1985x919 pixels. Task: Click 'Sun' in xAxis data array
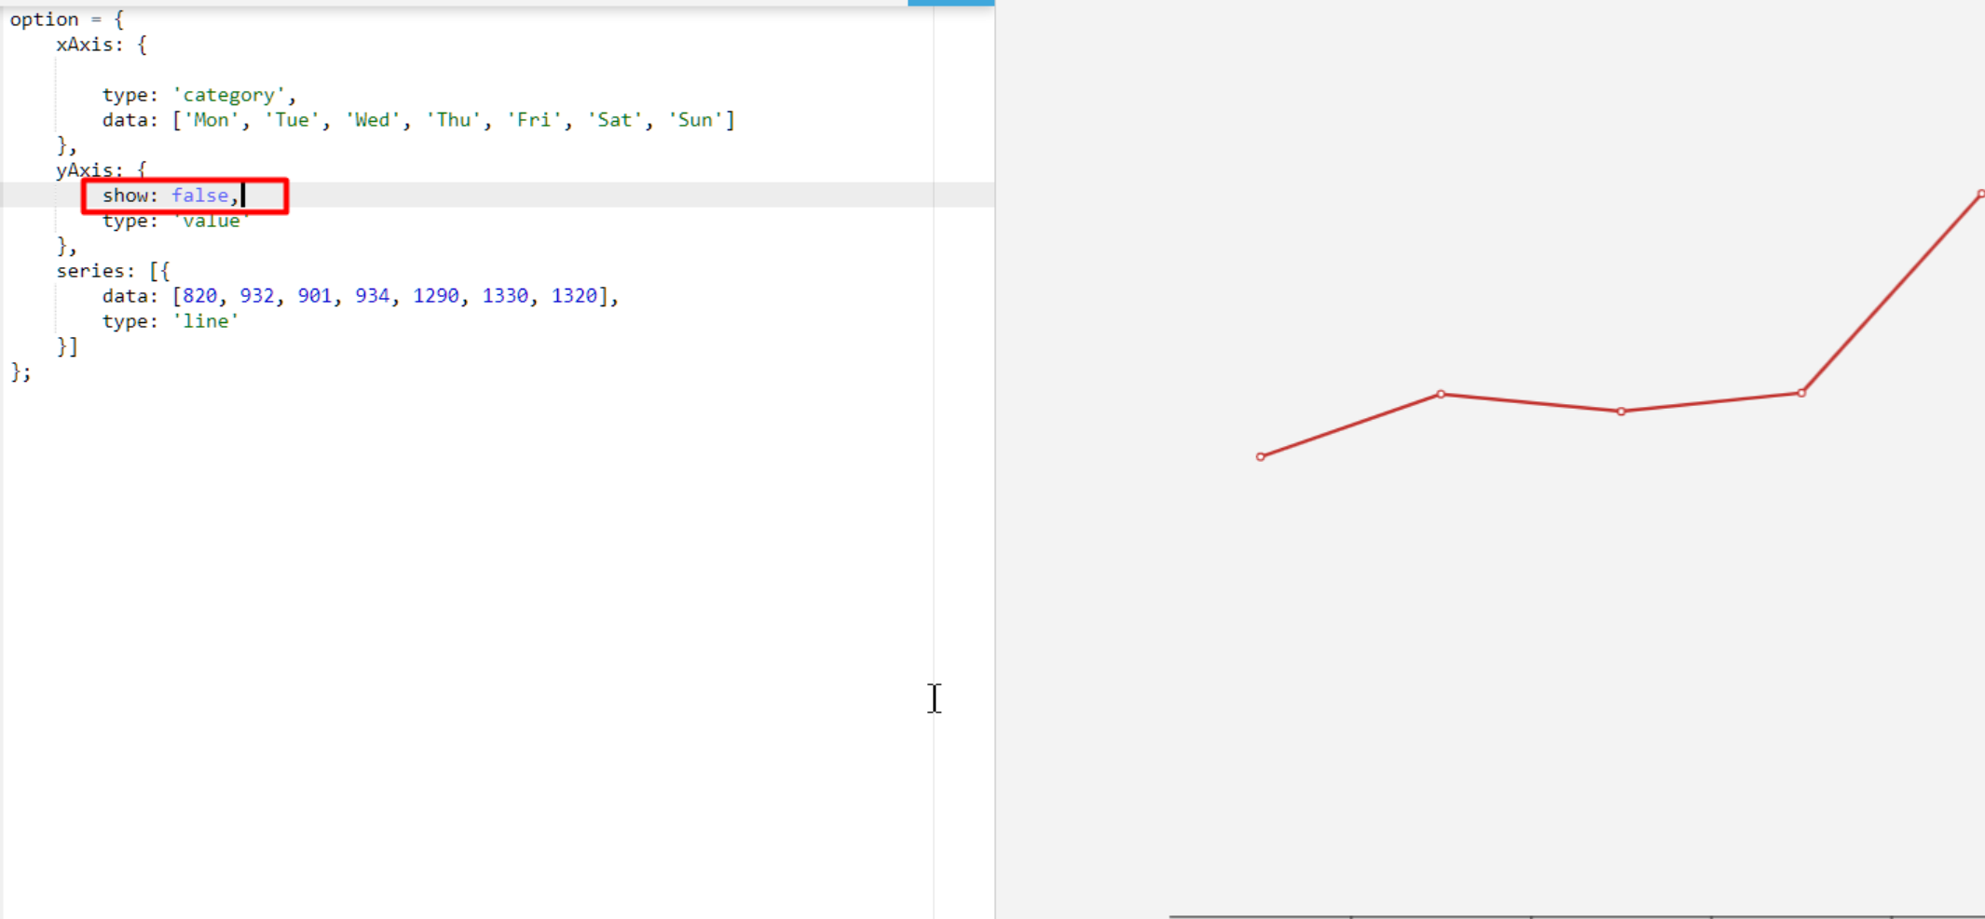pos(695,120)
